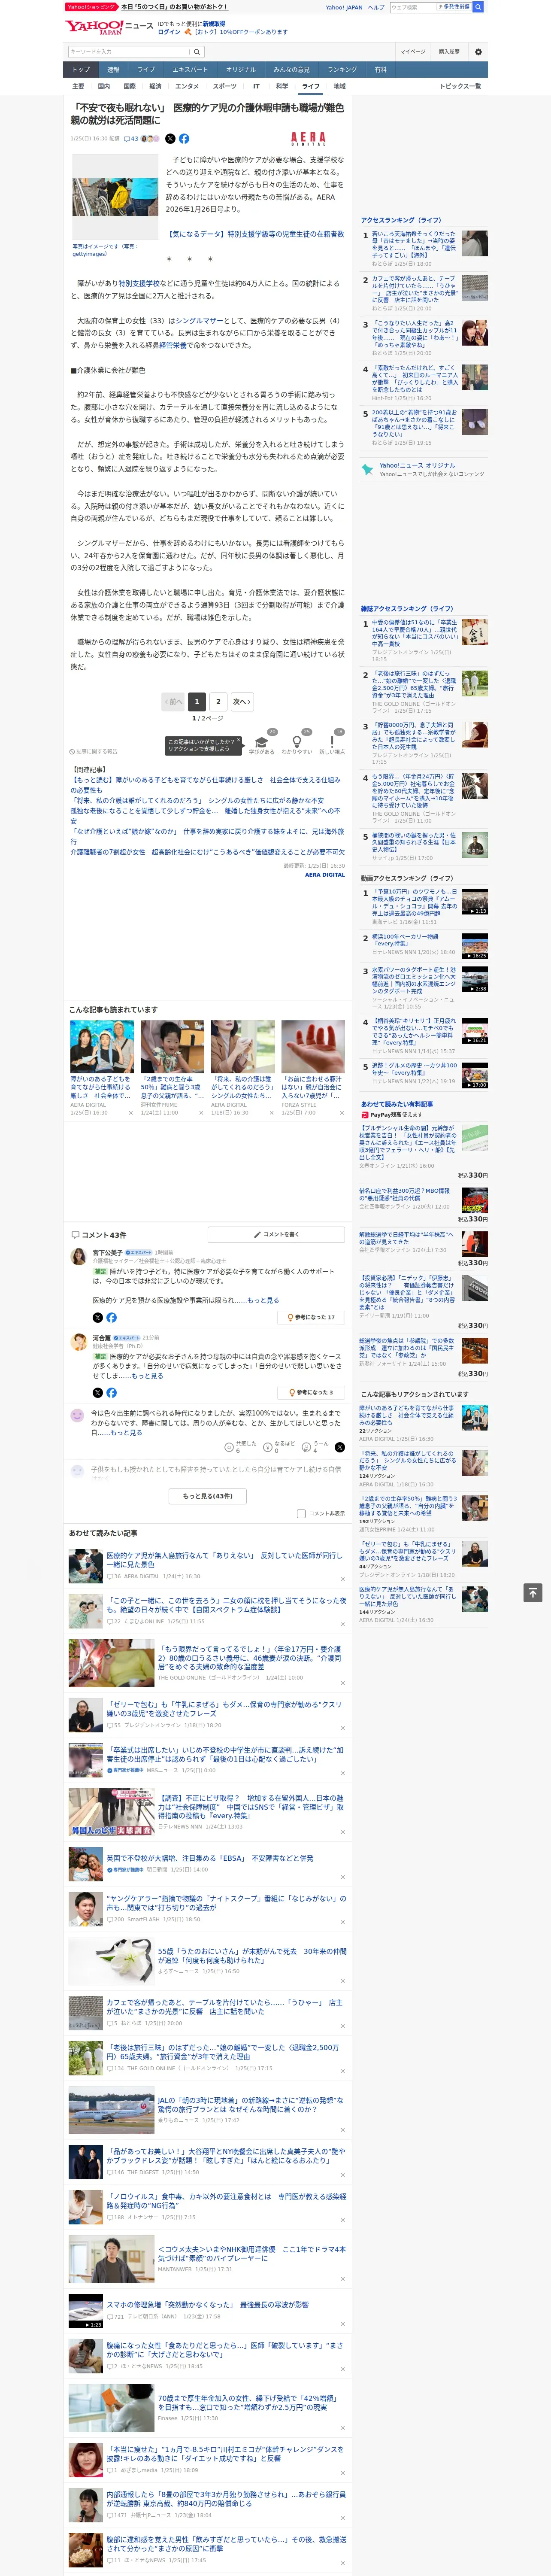Click the magnifier icon in the keyword search box

pyautogui.click(x=197, y=52)
